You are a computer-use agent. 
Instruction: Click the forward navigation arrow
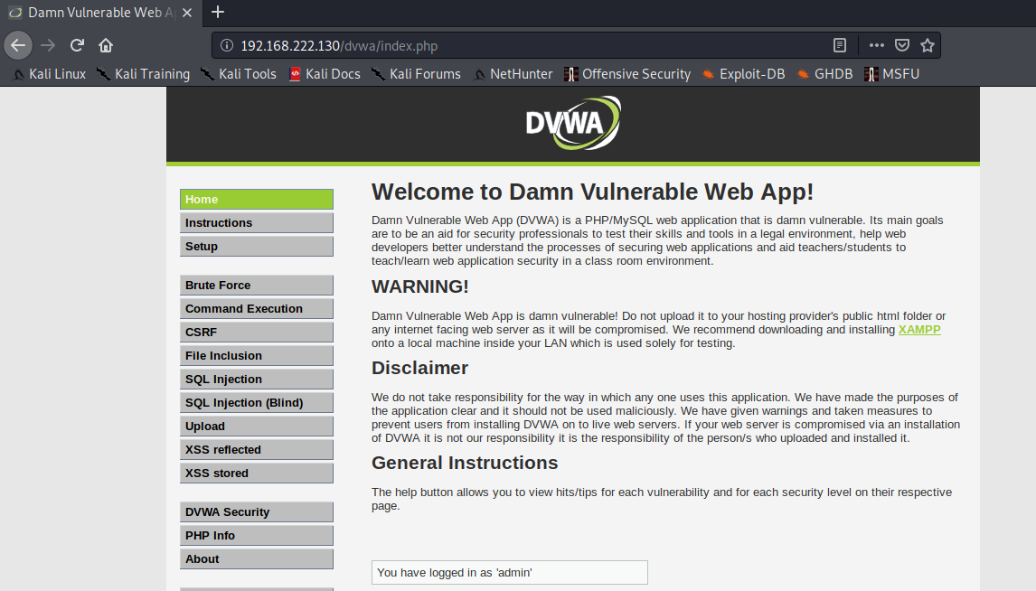[x=48, y=45]
